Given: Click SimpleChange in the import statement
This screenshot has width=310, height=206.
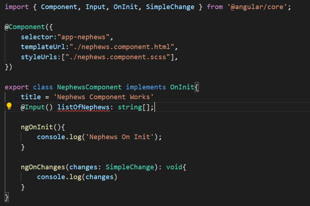Looking at the screenshot, I should [170, 7].
